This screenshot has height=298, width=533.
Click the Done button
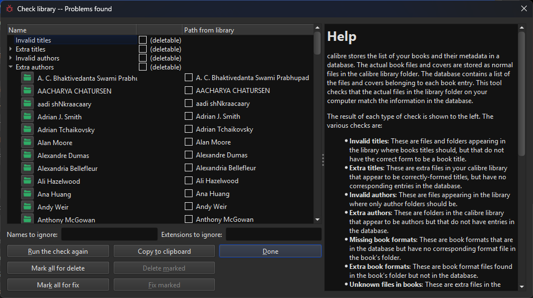click(270, 252)
